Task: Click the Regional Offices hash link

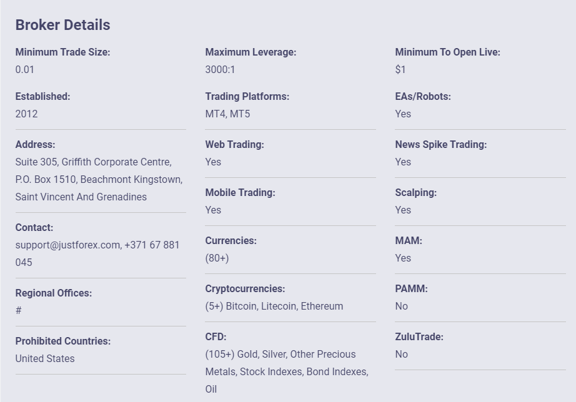Action: pos(19,311)
